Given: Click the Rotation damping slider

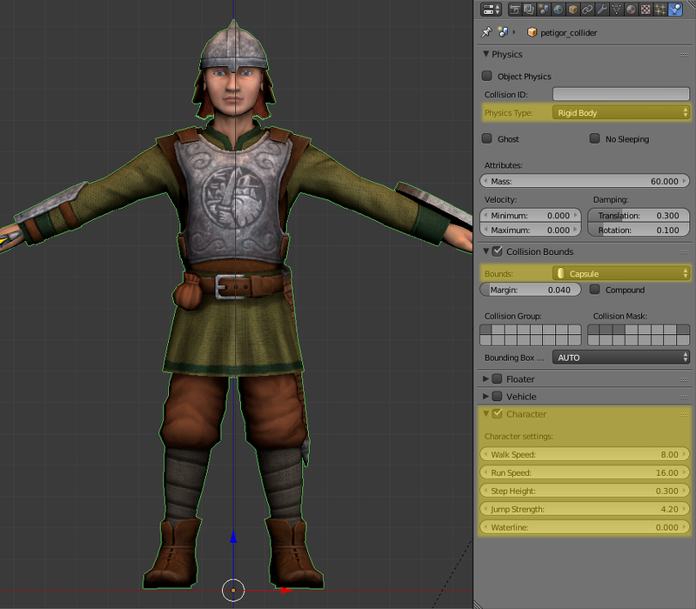Looking at the screenshot, I should [639, 230].
